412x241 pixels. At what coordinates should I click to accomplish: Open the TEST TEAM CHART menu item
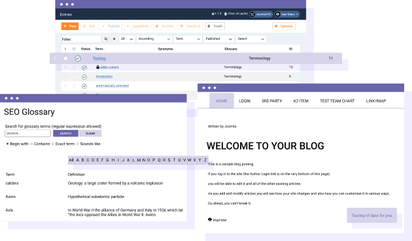[x=337, y=101]
